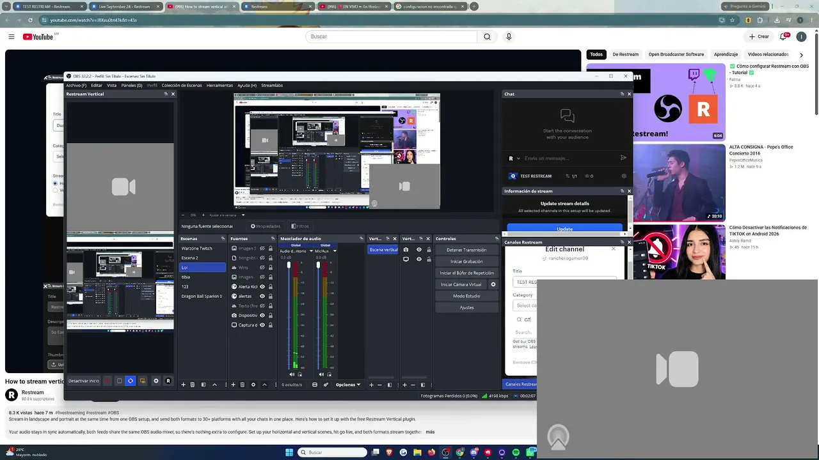
Task: Open the preview zoom Ajustar a la ventana dropdown
Action: click(243, 215)
